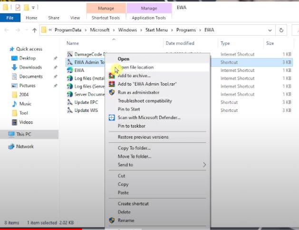Screen dimensions: 299x230
Task: Click the EWA Admin Tool file icon
Action: (x=70, y=62)
